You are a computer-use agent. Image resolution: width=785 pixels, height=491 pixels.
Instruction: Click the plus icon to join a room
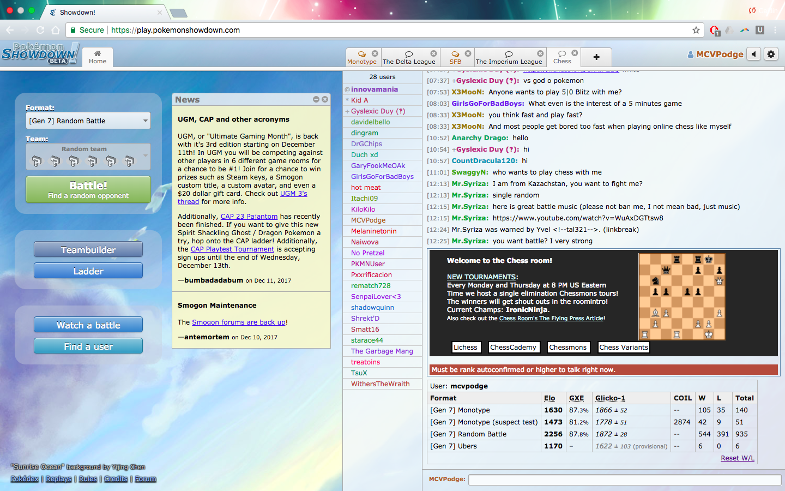[596, 57]
